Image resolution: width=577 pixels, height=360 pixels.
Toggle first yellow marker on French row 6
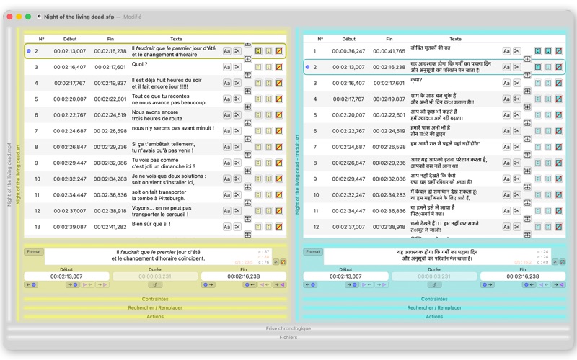click(x=258, y=115)
